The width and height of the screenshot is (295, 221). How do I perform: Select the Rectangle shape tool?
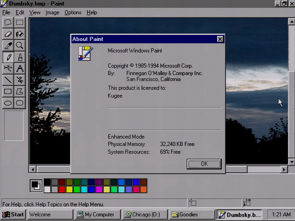coord(8,92)
